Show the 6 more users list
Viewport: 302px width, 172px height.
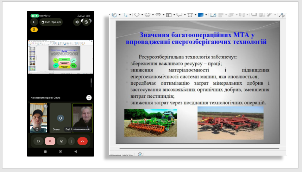(77, 129)
